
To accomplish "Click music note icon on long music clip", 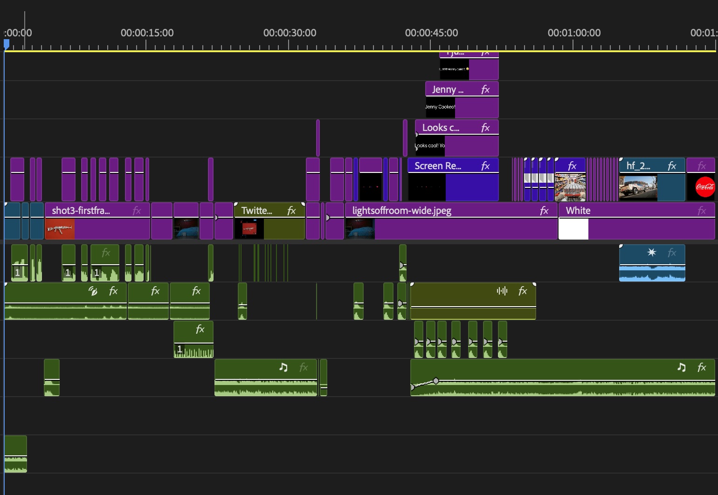I will pyautogui.click(x=681, y=367).
